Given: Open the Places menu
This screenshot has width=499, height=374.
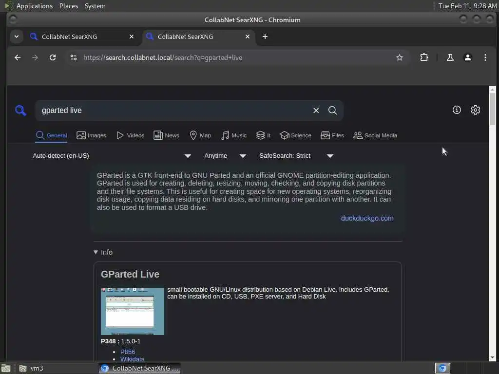Looking at the screenshot, I should pyautogui.click(x=68, y=6).
